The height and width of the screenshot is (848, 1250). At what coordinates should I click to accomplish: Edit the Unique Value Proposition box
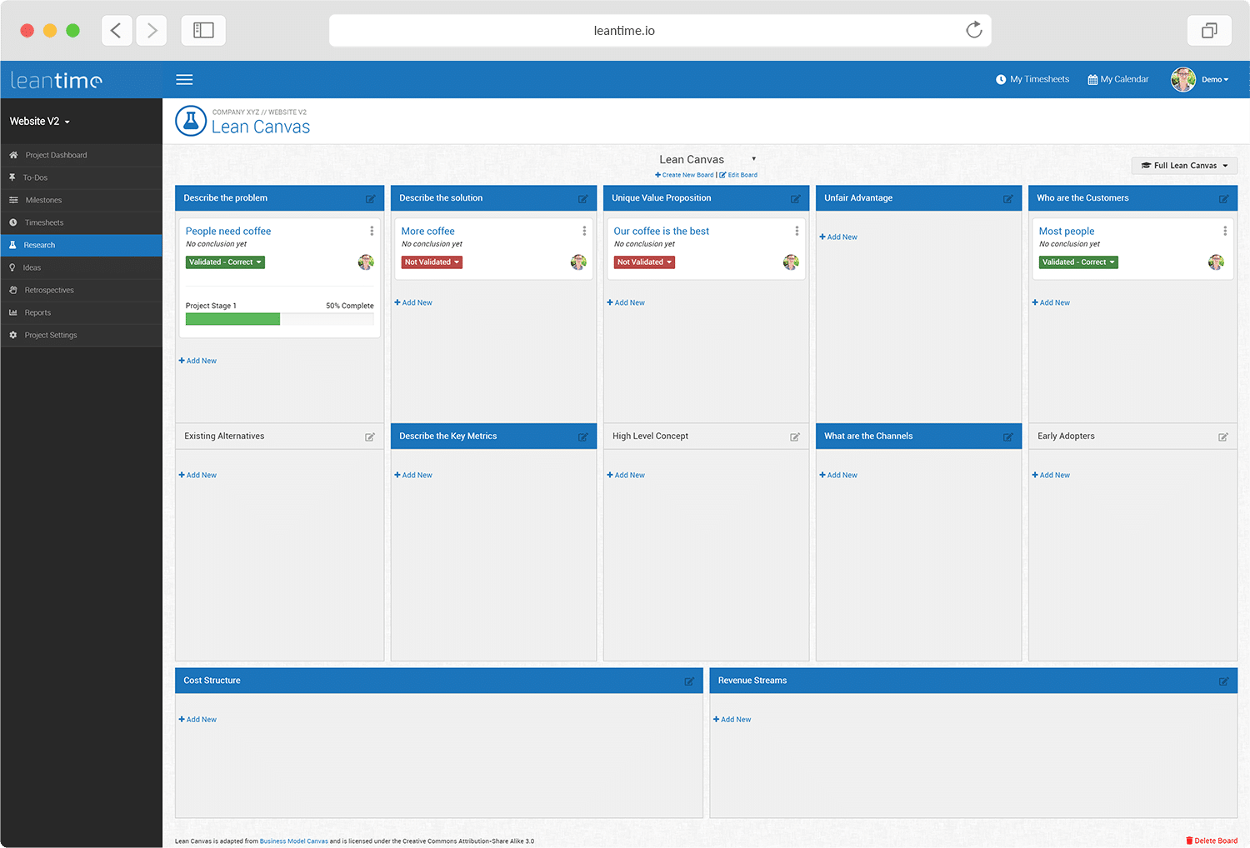point(796,199)
